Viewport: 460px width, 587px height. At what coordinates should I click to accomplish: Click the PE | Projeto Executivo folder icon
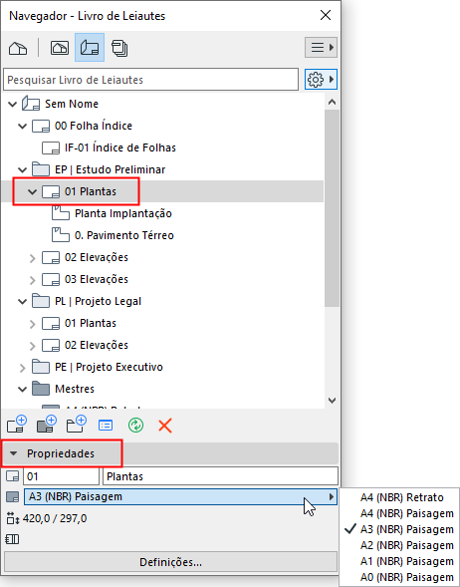point(41,368)
